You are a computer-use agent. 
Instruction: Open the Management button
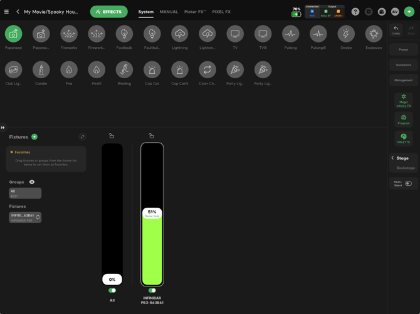pyautogui.click(x=404, y=80)
